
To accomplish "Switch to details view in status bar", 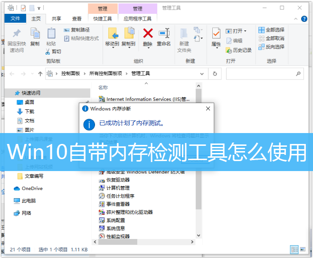I will (295, 249).
